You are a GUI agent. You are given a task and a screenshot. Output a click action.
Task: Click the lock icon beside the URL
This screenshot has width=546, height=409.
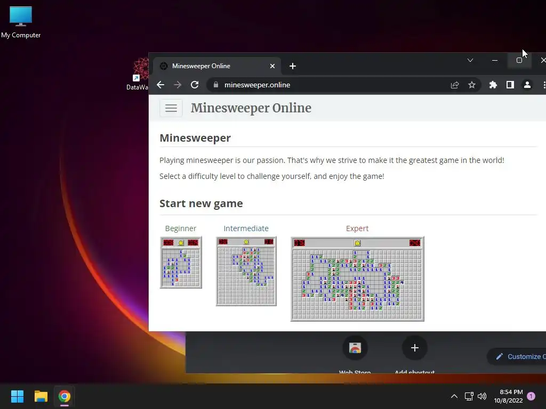click(216, 85)
